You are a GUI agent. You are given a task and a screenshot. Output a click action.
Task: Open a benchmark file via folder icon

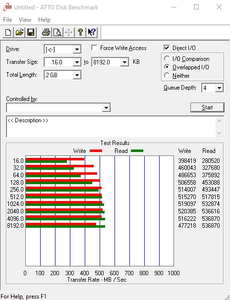(x=19, y=32)
